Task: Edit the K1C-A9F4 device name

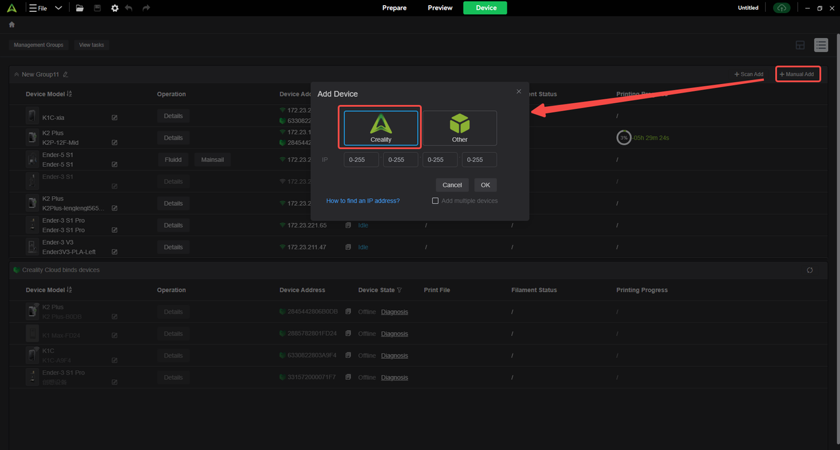Action: 114,360
